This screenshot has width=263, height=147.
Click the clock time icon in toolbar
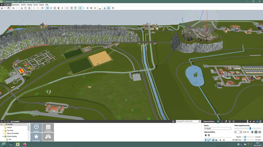coord(67,8)
